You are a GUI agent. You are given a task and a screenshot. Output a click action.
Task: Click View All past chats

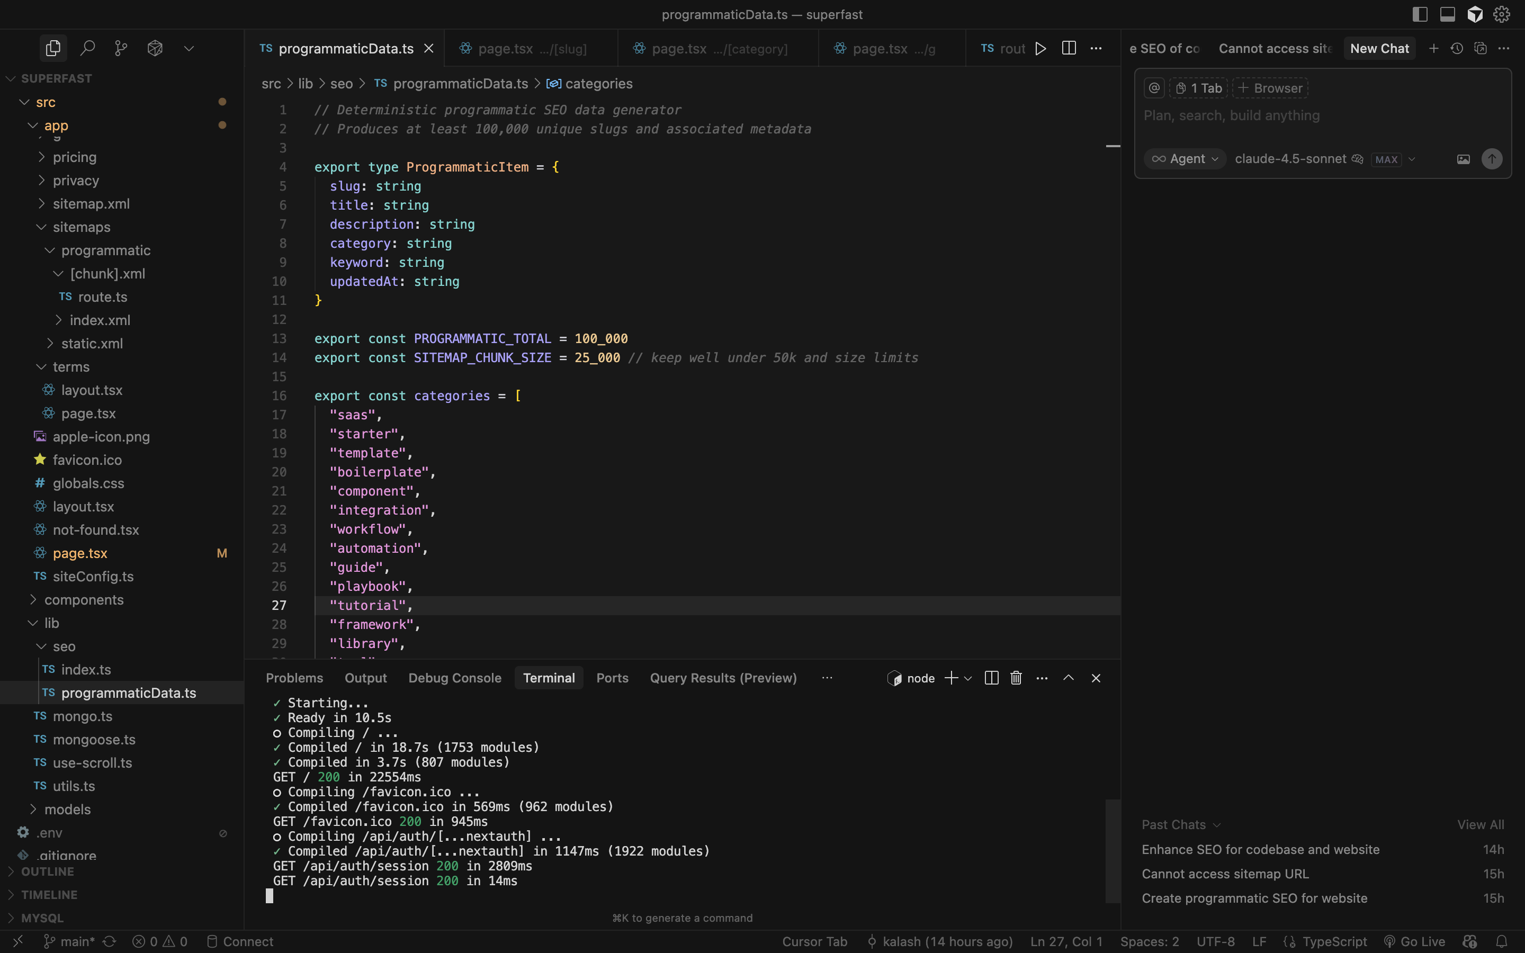[x=1481, y=824]
